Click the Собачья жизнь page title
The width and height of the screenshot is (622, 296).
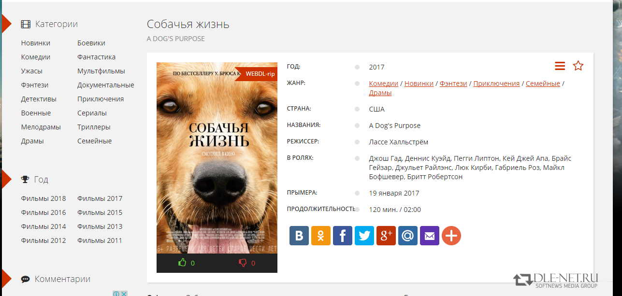pyautogui.click(x=188, y=24)
